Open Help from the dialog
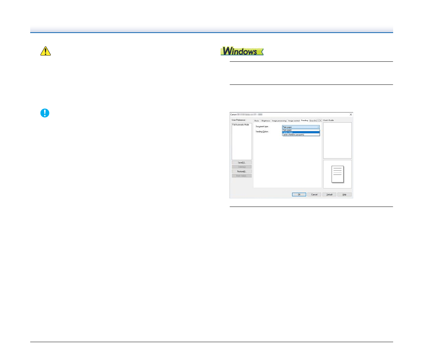The height and width of the screenshot is (362, 423). [344, 194]
